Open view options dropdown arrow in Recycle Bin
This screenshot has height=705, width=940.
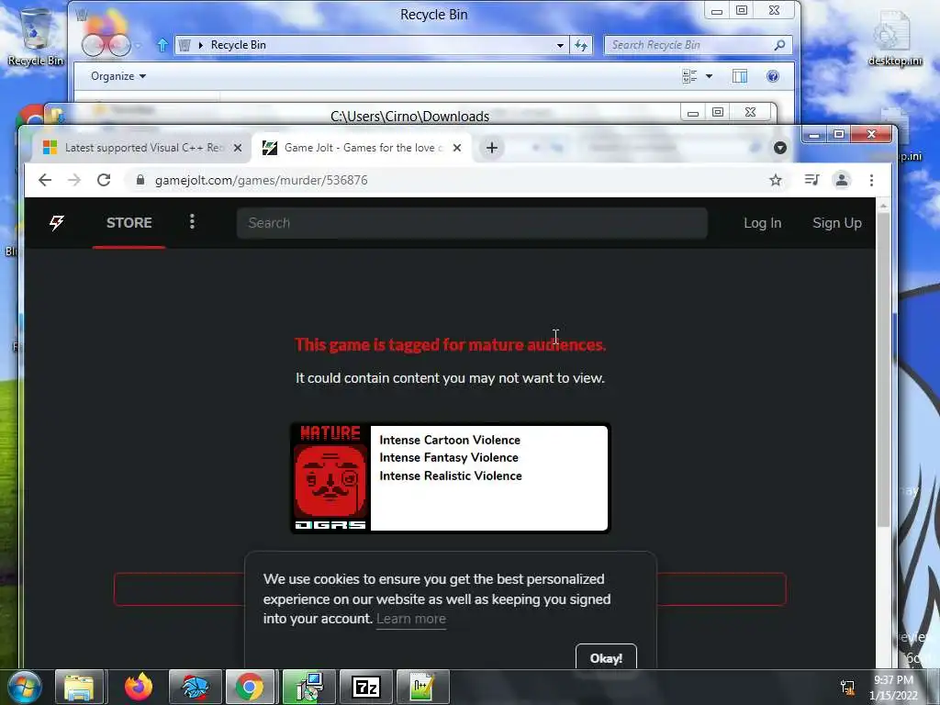click(710, 76)
